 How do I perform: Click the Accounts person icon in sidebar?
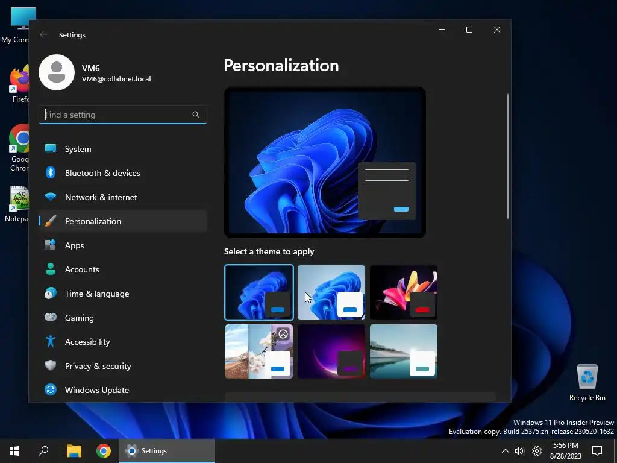click(x=51, y=269)
